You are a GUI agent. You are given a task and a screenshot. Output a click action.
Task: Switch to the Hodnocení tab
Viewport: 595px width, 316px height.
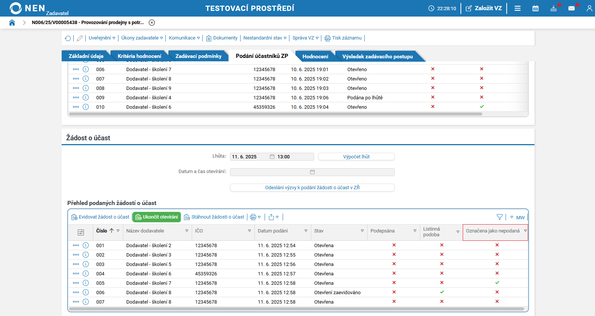click(x=315, y=56)
